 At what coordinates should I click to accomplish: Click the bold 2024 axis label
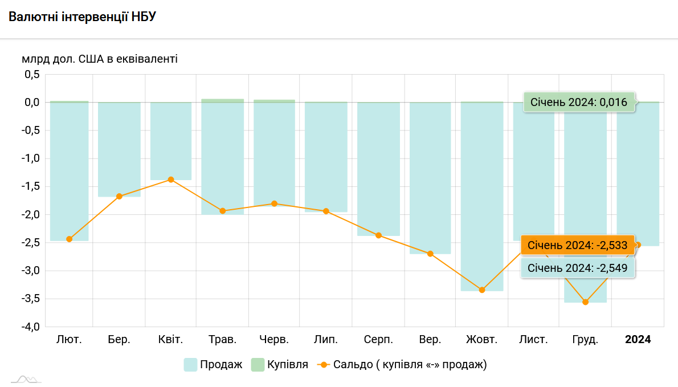click(638, 340)
